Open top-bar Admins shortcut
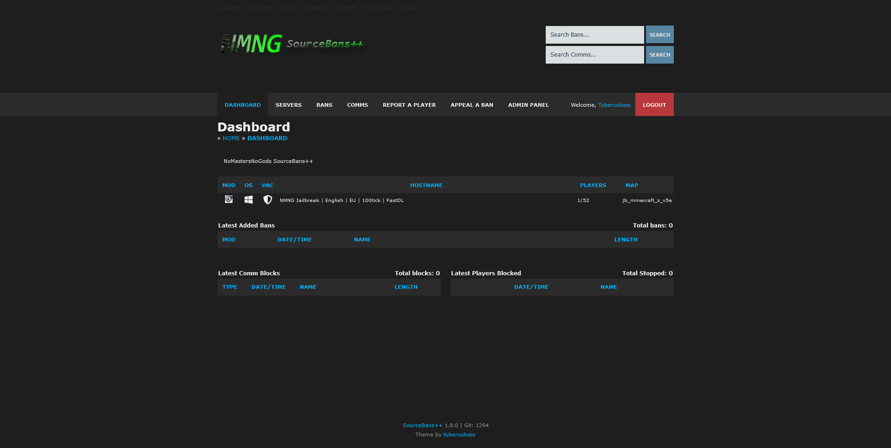Viewport: 891px width, 448px height. coord(231,8)
